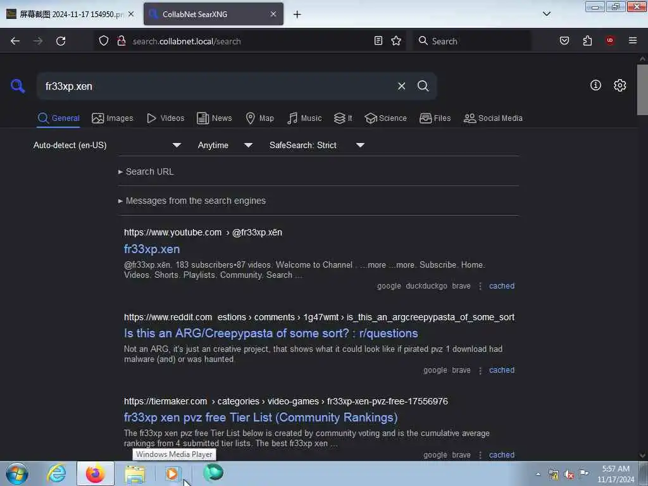Click the SearXNG query input field
The width and height of the screenshot is (648, 486).
point(215,86)
